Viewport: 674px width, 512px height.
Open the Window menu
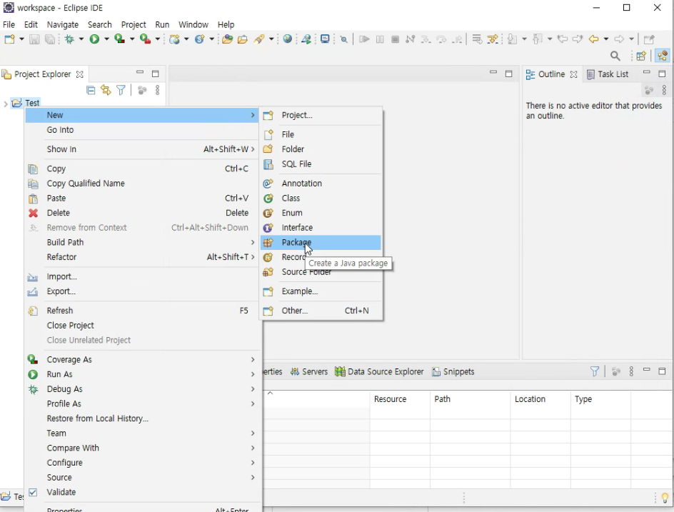point(193,24)
